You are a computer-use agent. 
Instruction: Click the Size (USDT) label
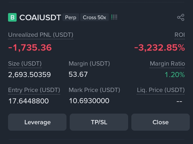25,64
